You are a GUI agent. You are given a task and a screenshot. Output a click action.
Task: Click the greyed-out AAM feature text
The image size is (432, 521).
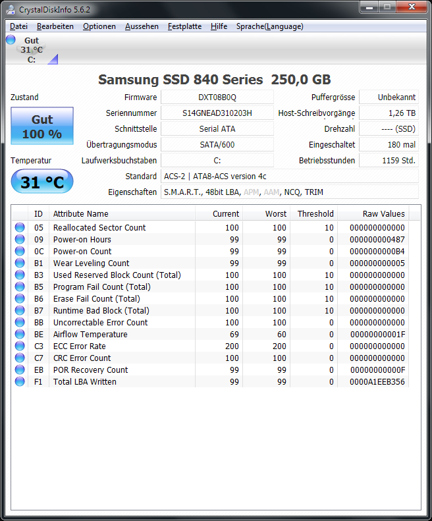(x=271, y=192)
